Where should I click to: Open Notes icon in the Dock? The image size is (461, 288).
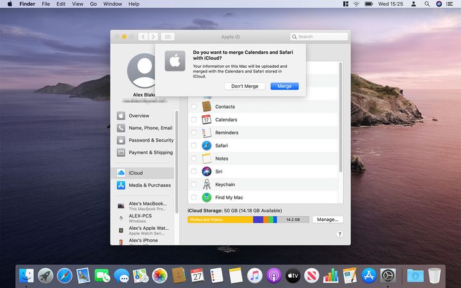(236, 275)
